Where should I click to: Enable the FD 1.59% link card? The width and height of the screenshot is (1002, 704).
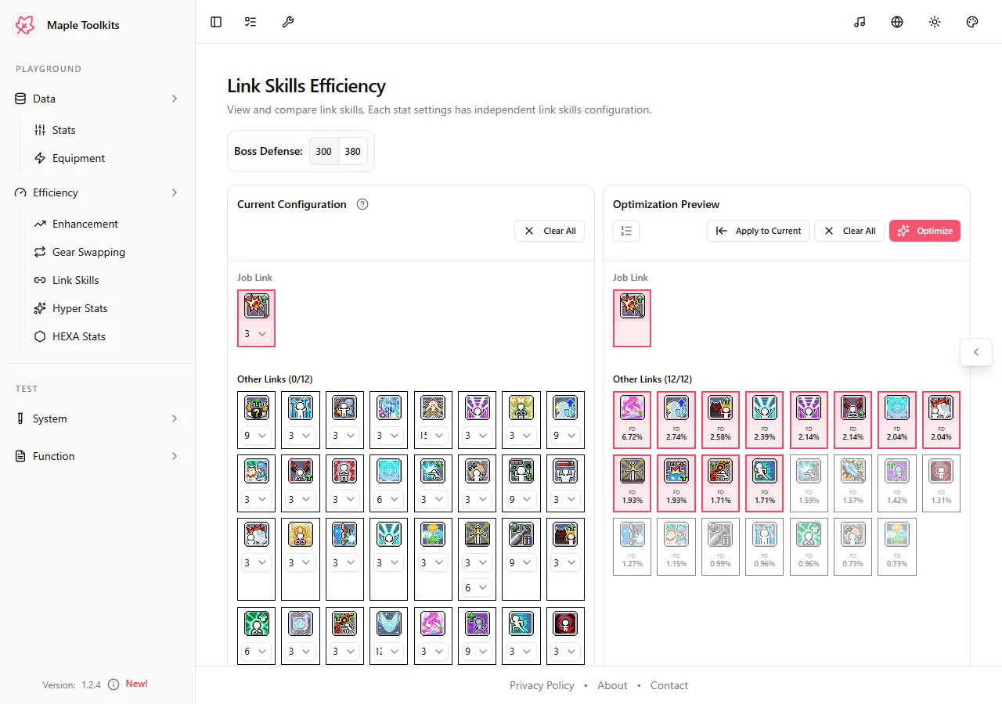(x=809, y=483)
